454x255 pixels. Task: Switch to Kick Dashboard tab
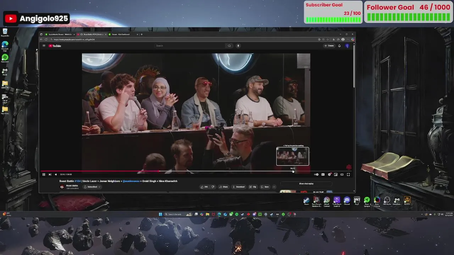[x=123, y=34]
